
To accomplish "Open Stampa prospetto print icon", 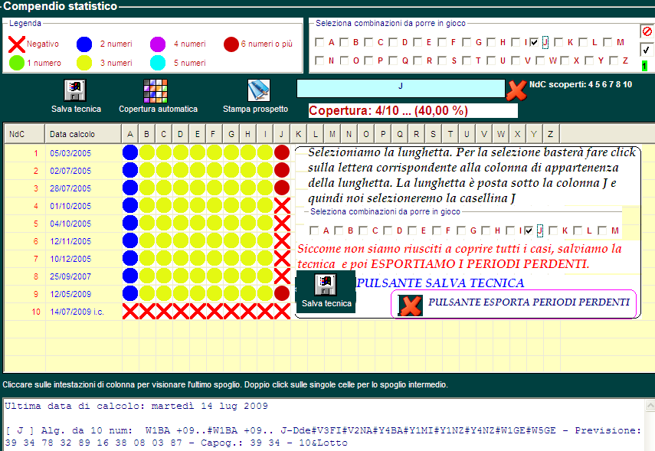I will pos(259,90).
